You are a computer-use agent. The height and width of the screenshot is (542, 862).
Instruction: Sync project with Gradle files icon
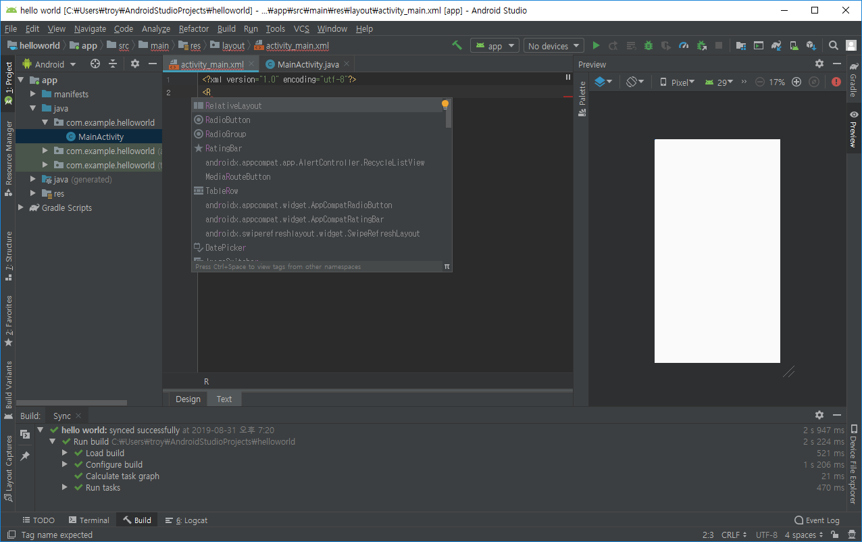click(x=776, y=45)
